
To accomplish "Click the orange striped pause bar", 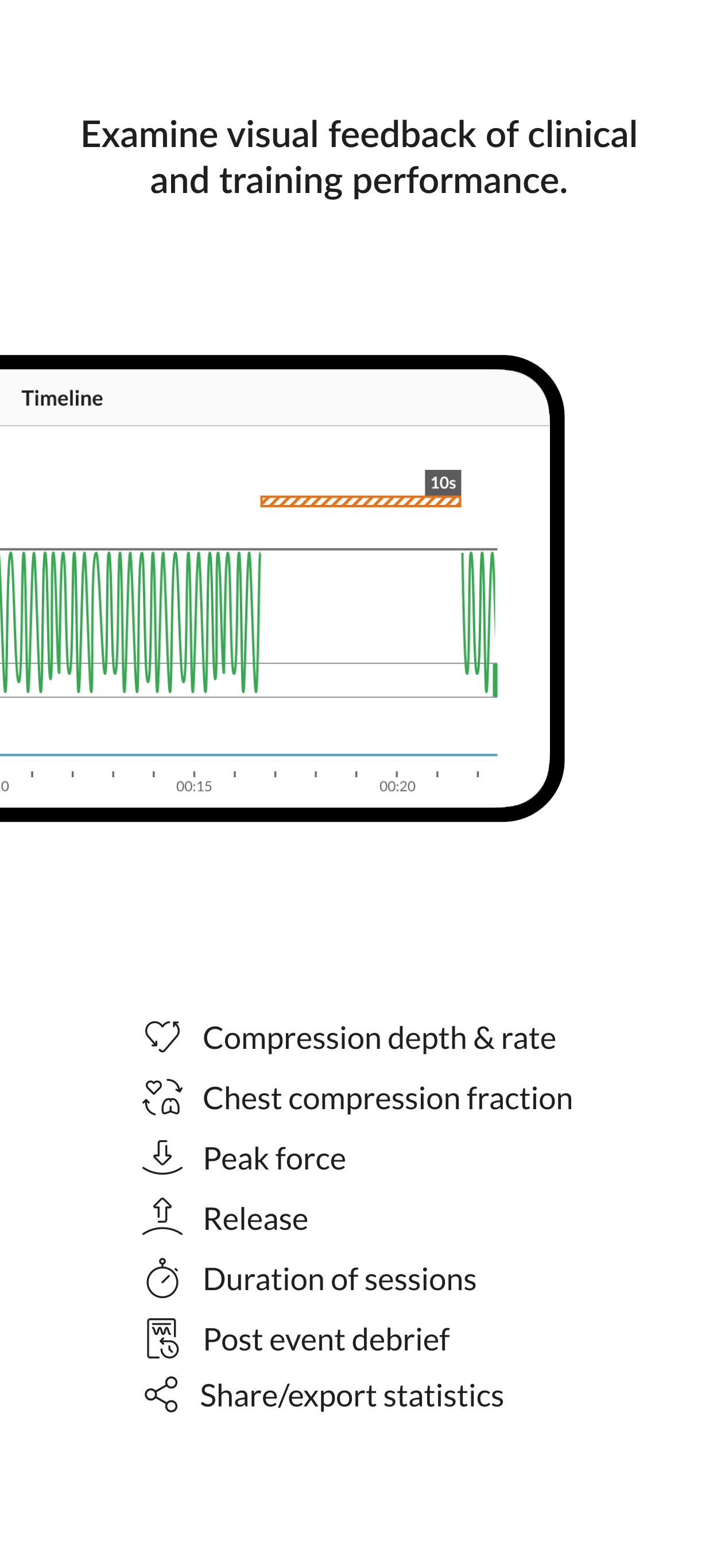I will 361,501.
